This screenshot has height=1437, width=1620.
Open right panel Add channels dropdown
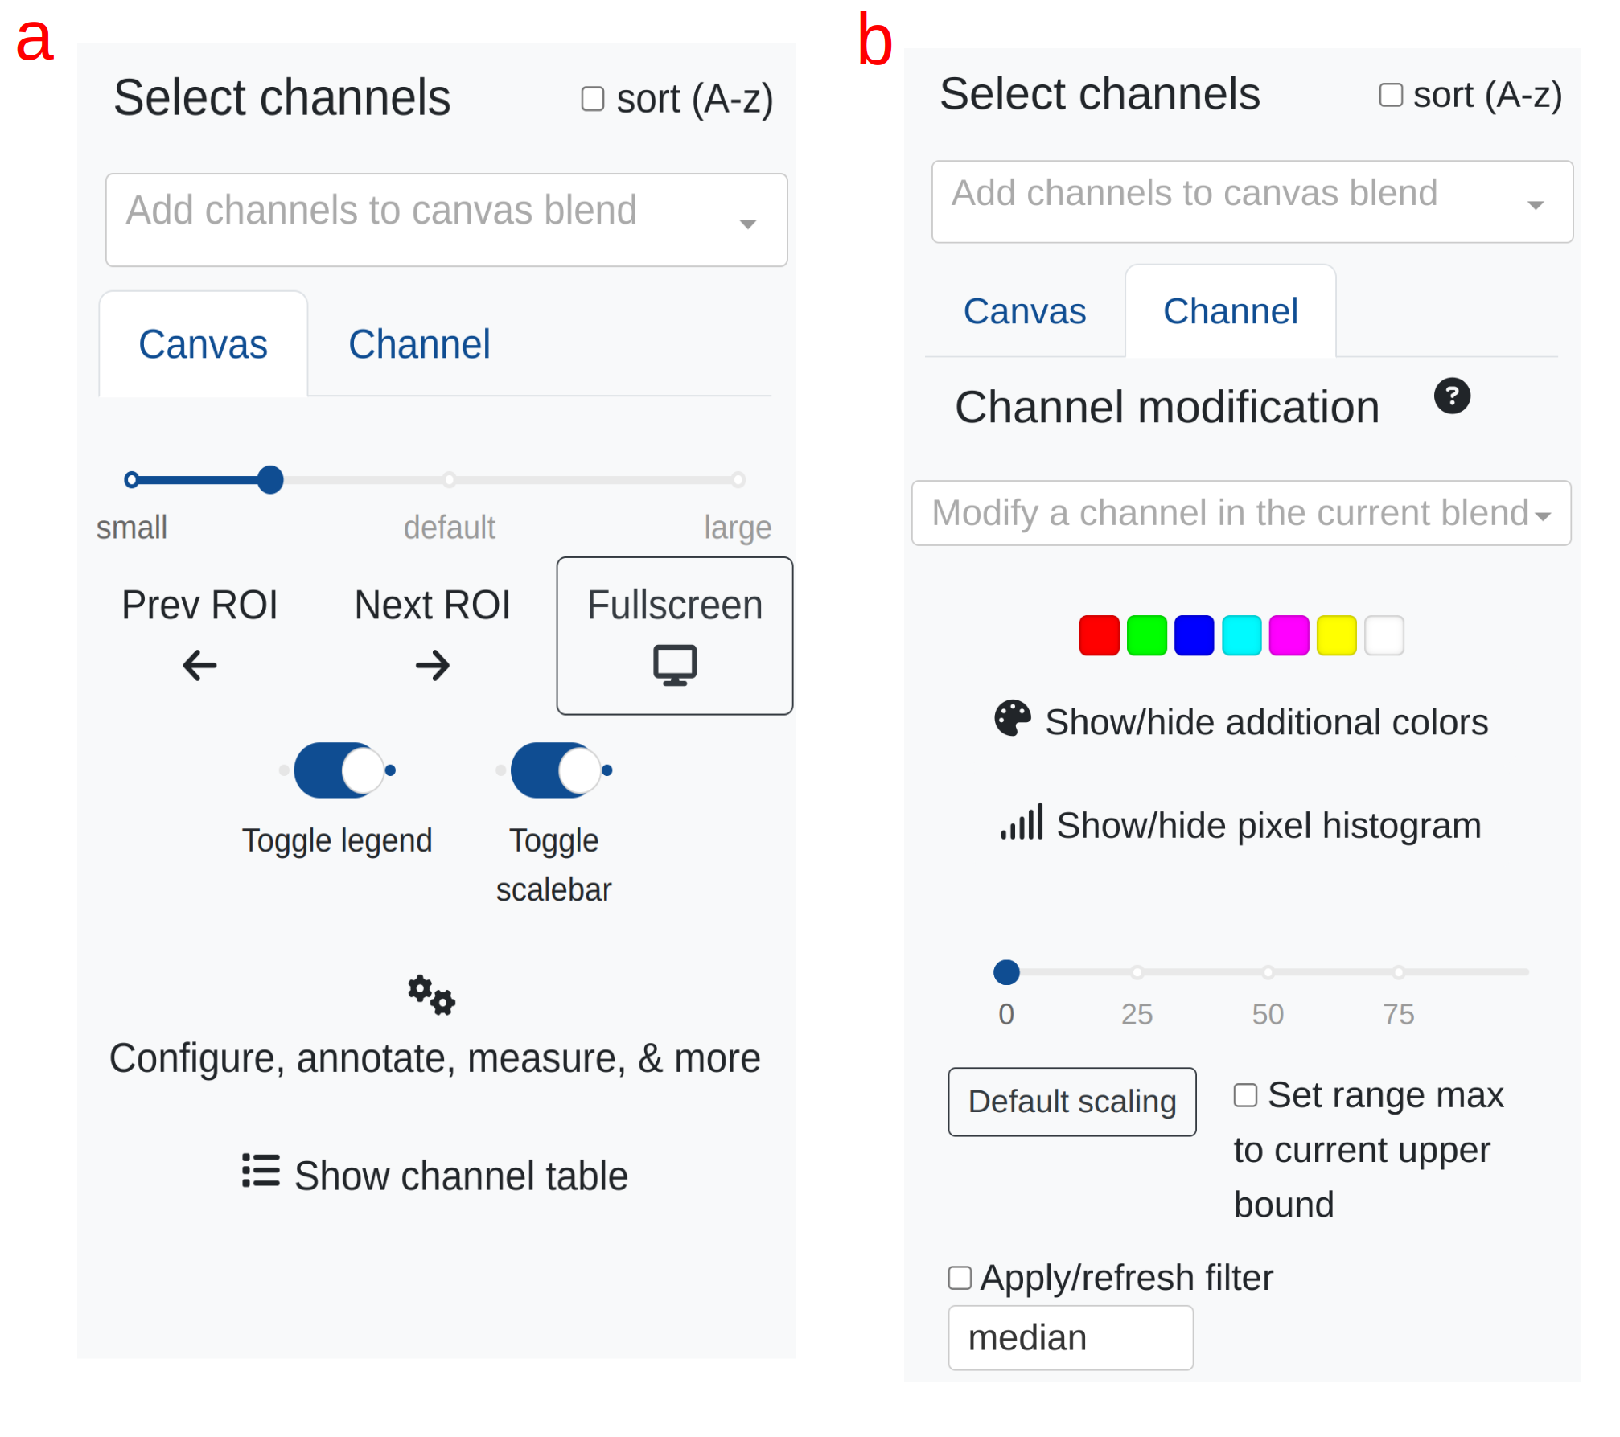(x=1252, y=201)
